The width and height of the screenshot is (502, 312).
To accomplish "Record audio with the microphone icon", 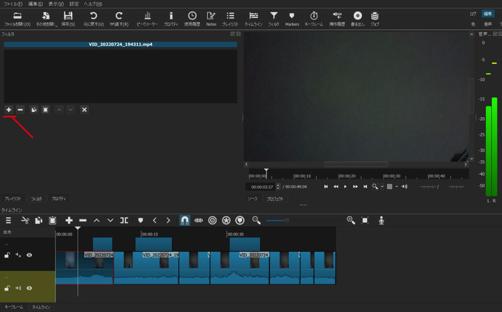I will [381, 221].
